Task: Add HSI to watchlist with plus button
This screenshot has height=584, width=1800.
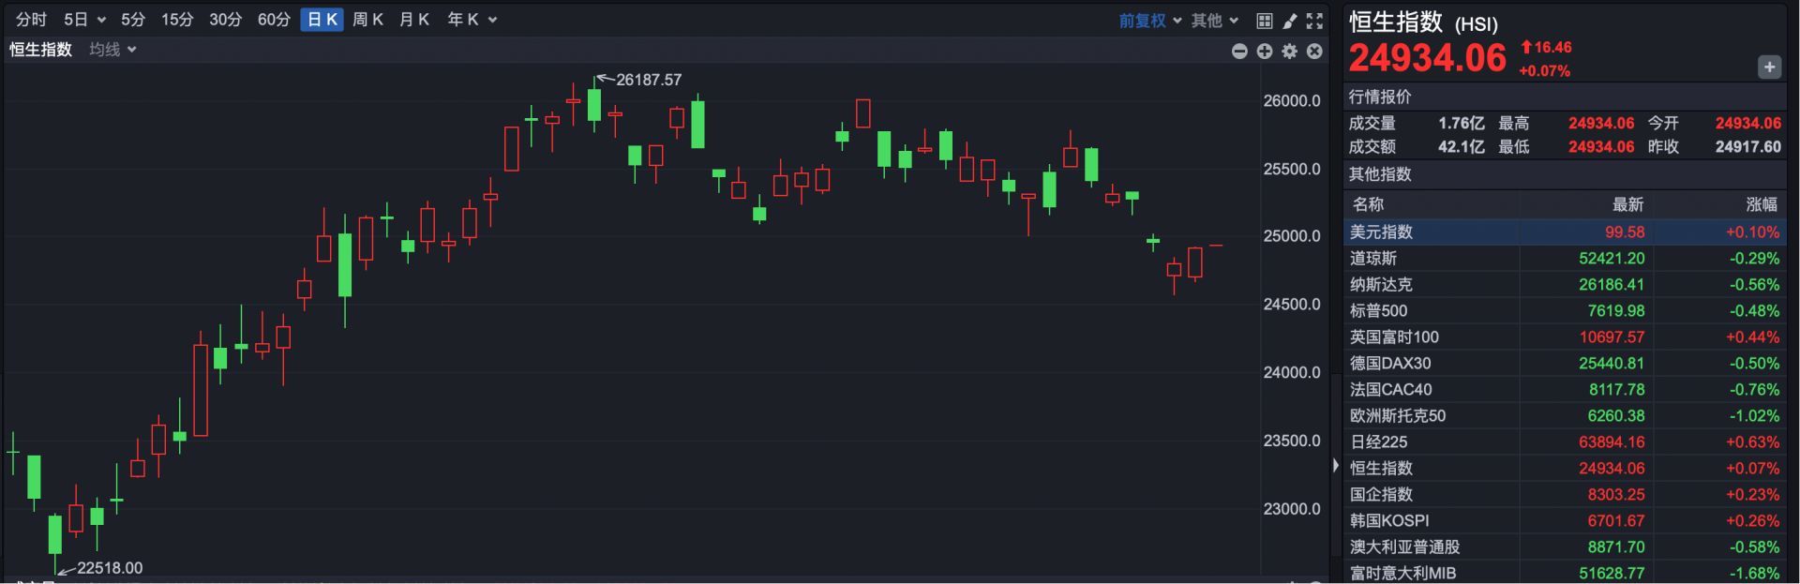Action: [x=1769, y=67]
